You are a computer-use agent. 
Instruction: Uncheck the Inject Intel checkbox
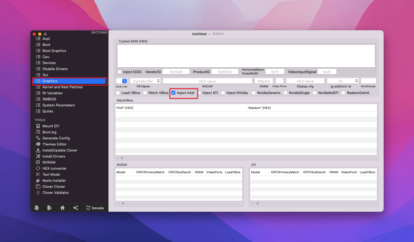pyautogui.click(x=173, y=93)
